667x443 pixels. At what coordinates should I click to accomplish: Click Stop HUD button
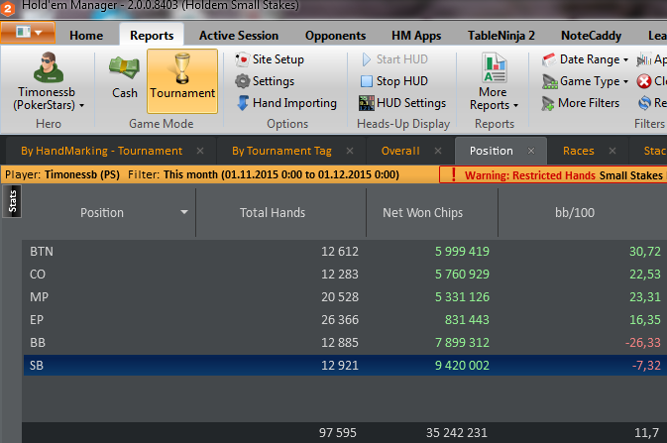(393, 81)
